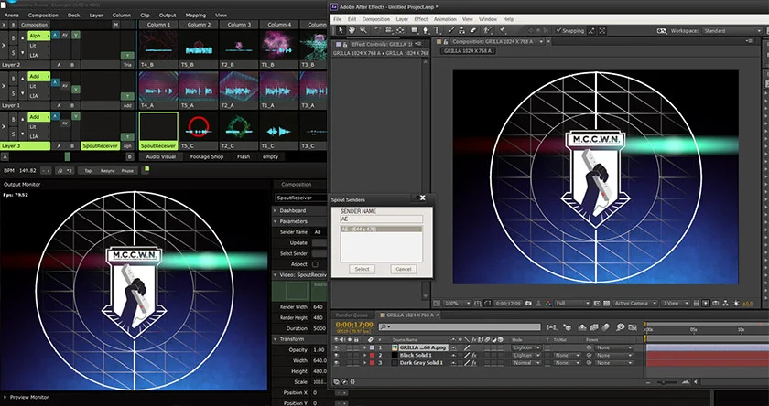Screen dimensions: 769x406
Task: Enable Motion Blur icon in the timeline
Action: pyautogui.click(x=606, y=327)
